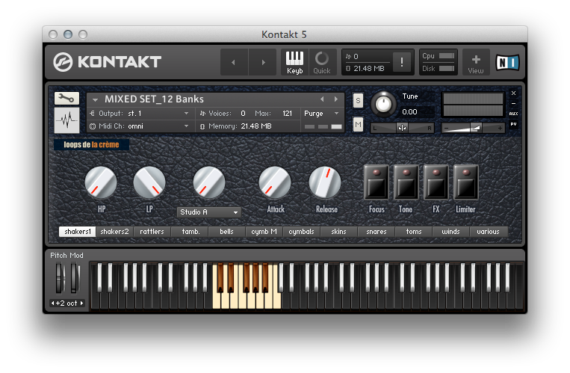Shift keyboard octave down arrow

pyautogui.click(x=53, y=303)
